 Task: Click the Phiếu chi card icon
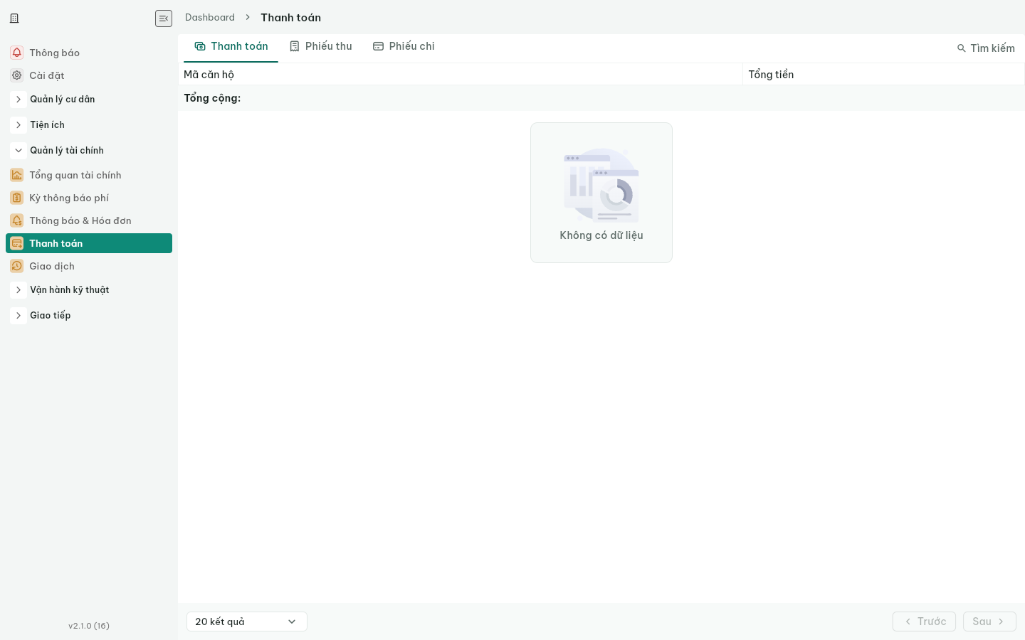pos(379,46)
